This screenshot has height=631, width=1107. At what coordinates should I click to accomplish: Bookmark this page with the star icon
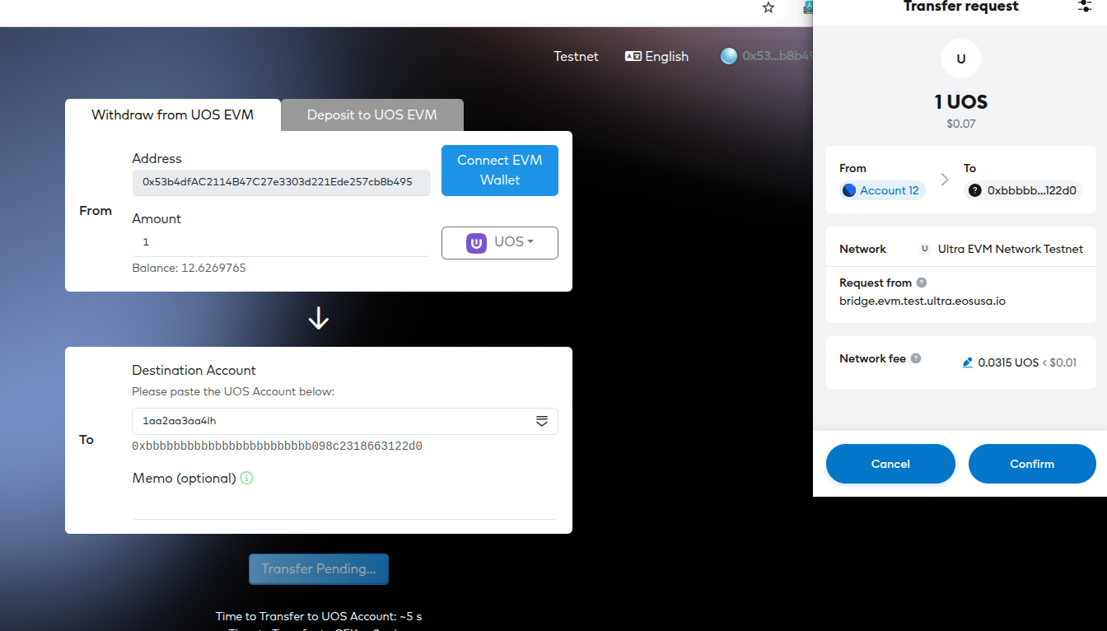768,7
